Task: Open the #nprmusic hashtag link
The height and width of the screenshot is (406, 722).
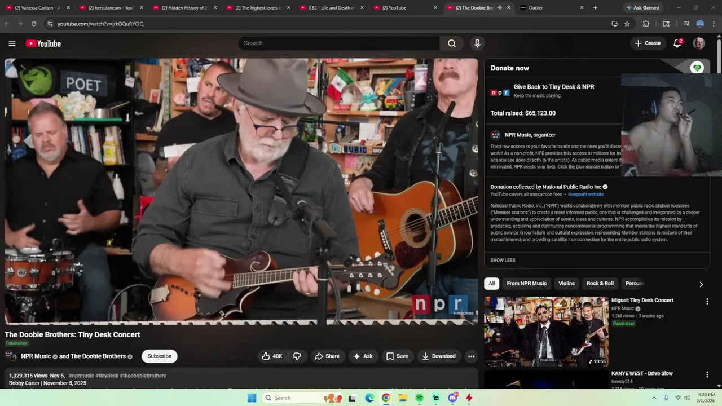Action: pos(81,376)
